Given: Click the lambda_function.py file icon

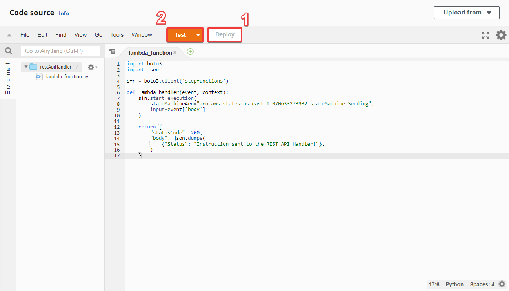Looking at the screenshot, I should [x=39, y=76].
